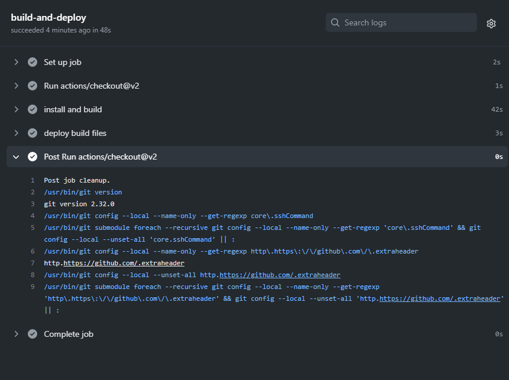Click the 42s duration of install and build
The height and width of the screenshot is (380, 509).
click(497, 109)
